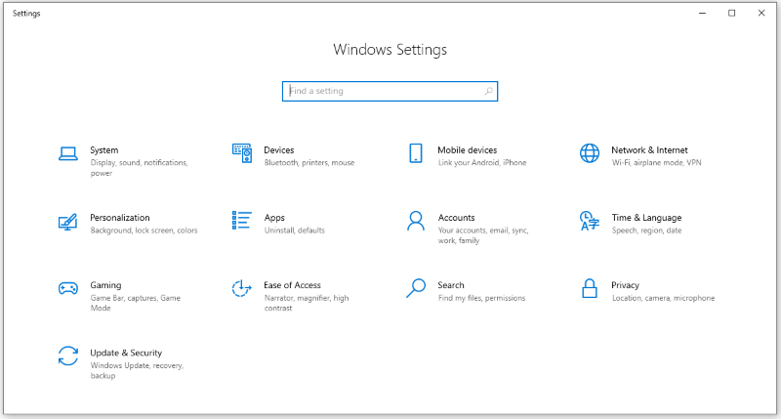The height and width of the screenshot is (419, 781).
Task: Click 'Speech, region, date' text
Action: (646, 230)
